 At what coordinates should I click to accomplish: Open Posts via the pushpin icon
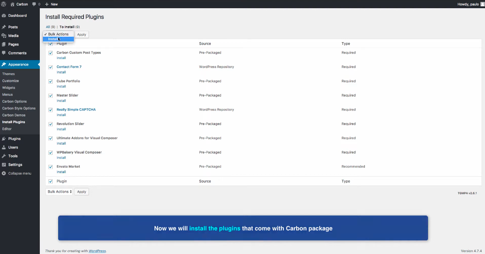4,27
